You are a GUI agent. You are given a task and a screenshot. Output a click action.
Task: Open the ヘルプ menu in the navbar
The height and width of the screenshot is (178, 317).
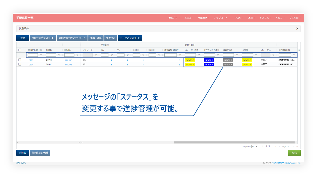tap(280, 18)
